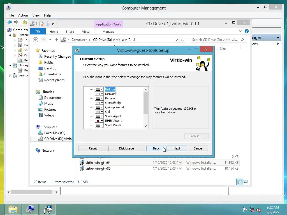Open Recent places in Favorites

click(x=52, y=80)
